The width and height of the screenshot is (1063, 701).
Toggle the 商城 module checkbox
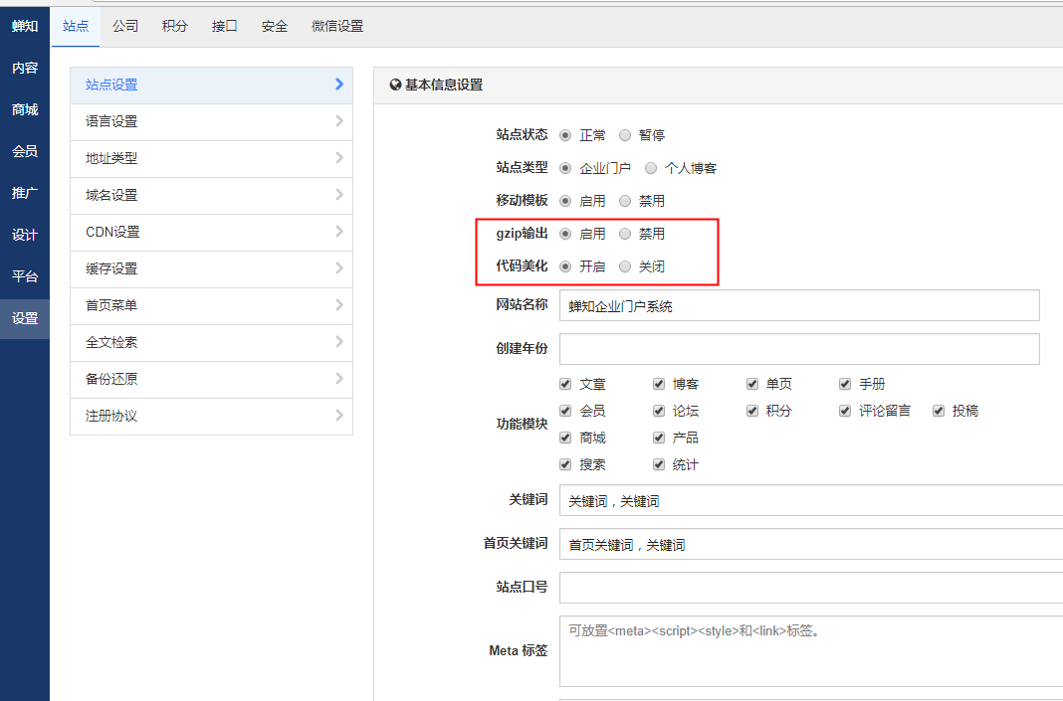[x=565, y=438]
